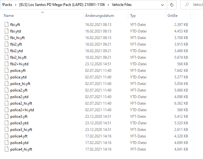Select the file name fbi.ytd
Viewport: 203px width, 159px height.
15,31
